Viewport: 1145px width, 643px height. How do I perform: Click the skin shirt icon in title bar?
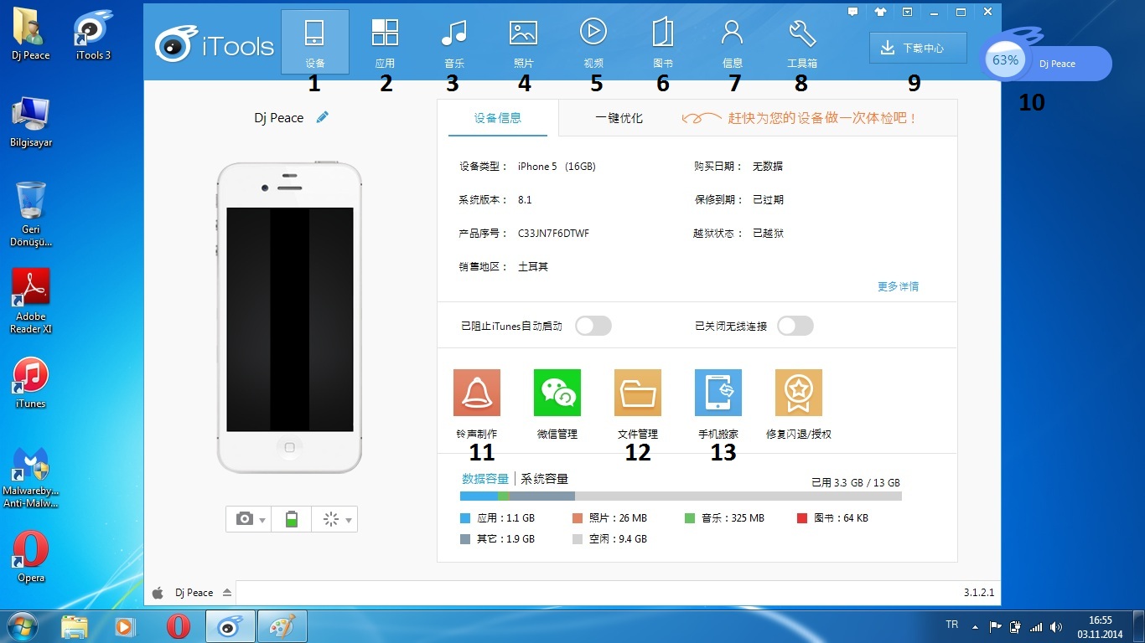(x=880, y=12)
